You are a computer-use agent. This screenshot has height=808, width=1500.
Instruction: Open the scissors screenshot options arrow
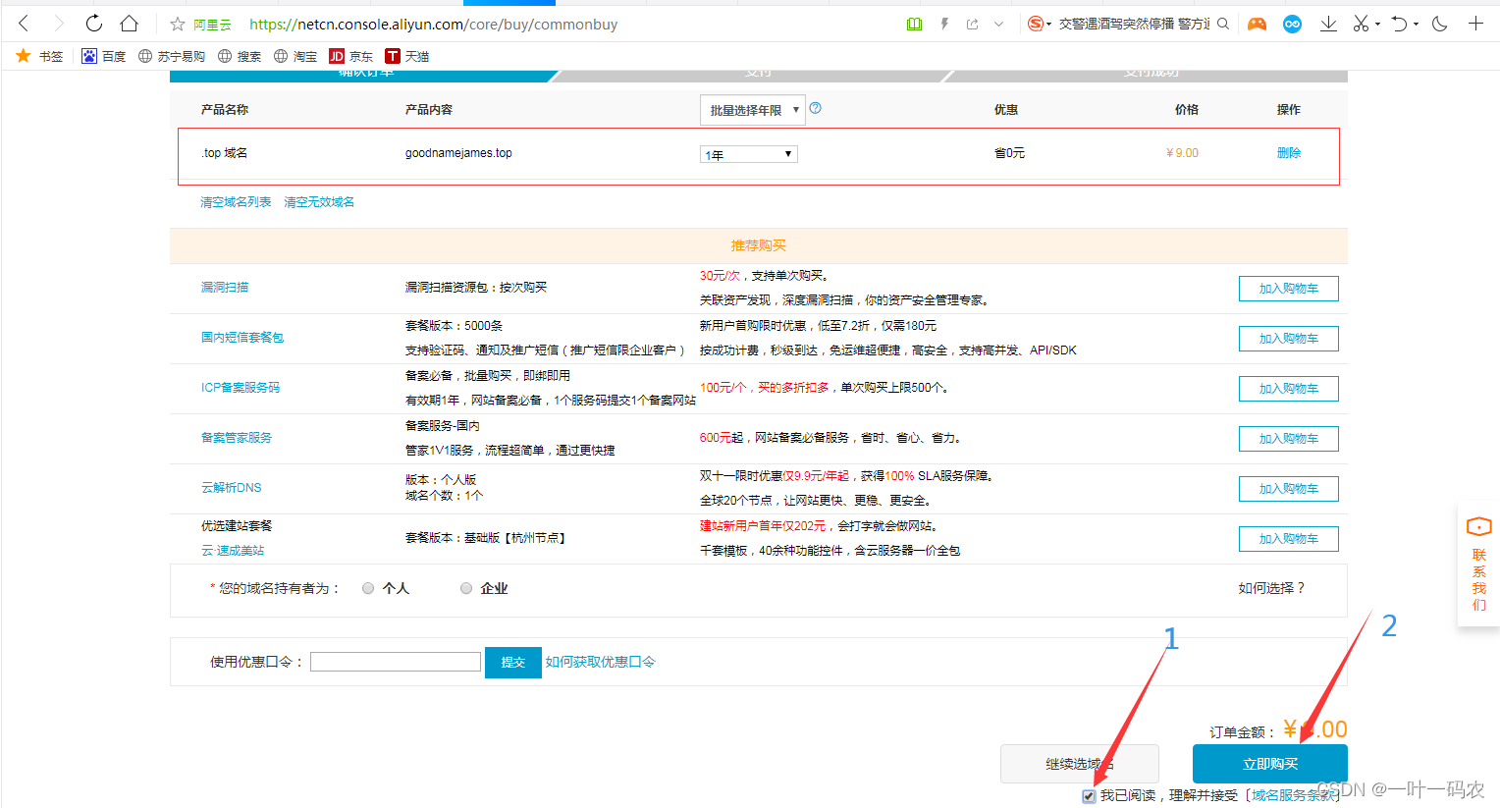click(x=1377, y=24)
